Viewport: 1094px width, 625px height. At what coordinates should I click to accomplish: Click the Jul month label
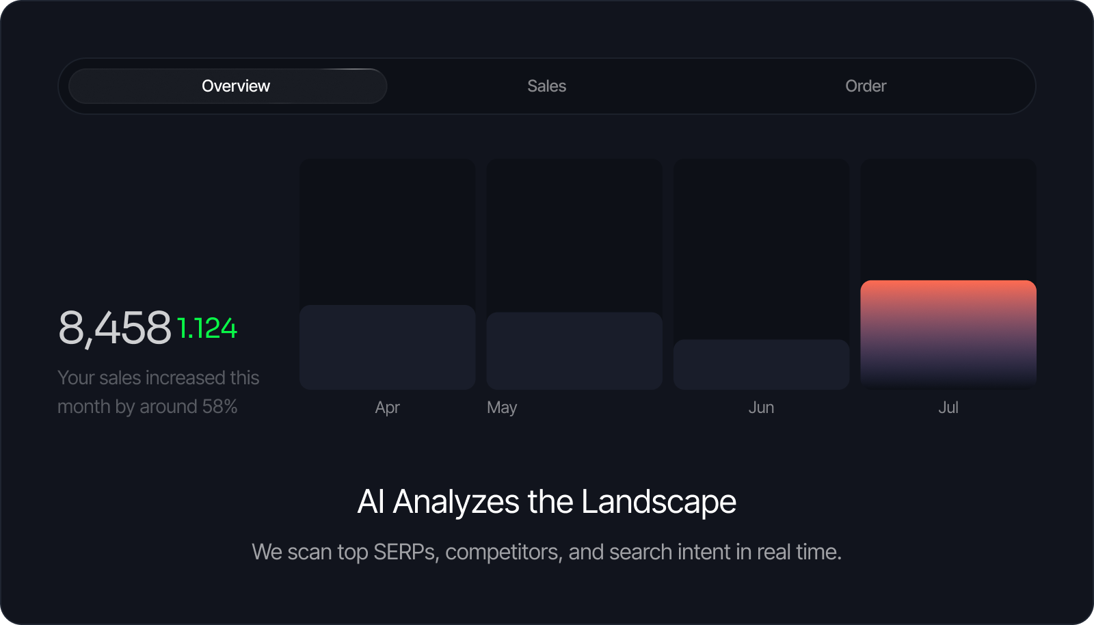[x=948, y=408]
